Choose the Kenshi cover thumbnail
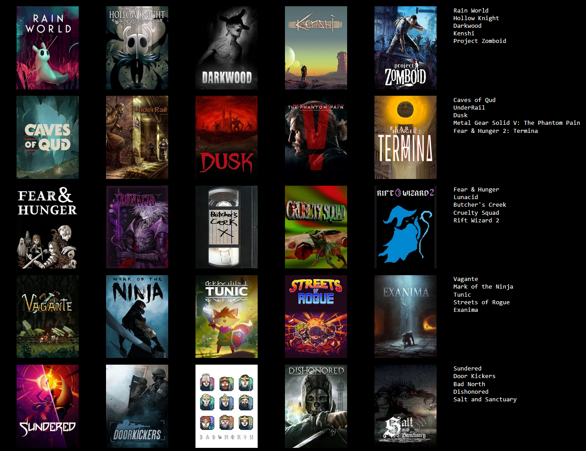The width and height of the screenshot is (586, 451). pos(316,48)
